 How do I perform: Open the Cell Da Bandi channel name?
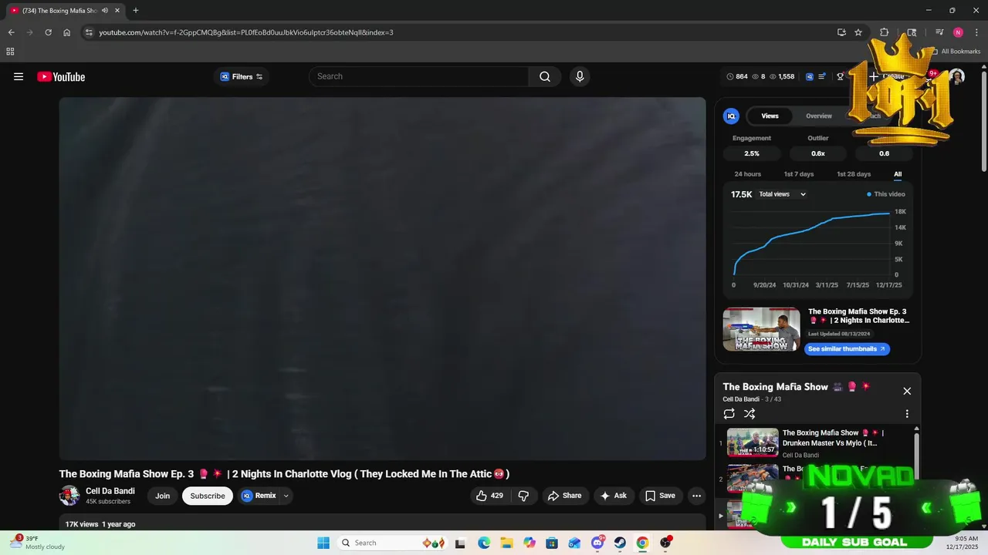[110, 491]
